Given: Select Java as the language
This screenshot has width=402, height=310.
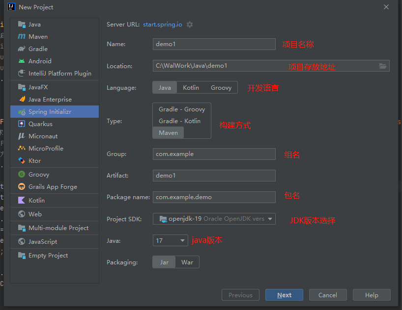Looking at the screenshot, I should [x=165, y=87].
